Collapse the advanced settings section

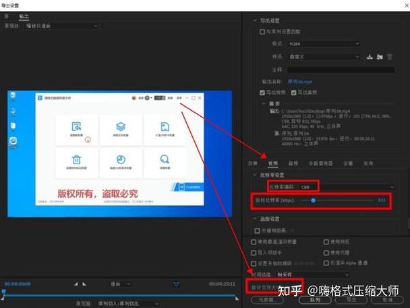click(255, 219)
